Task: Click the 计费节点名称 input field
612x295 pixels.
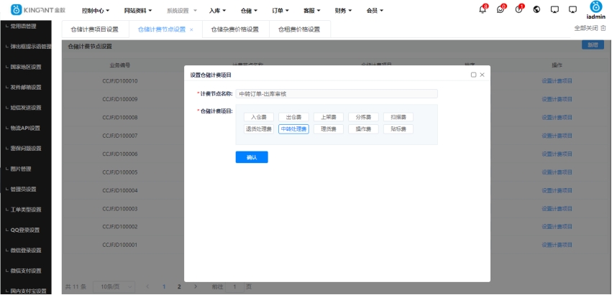Action: [x=336, y=93]
